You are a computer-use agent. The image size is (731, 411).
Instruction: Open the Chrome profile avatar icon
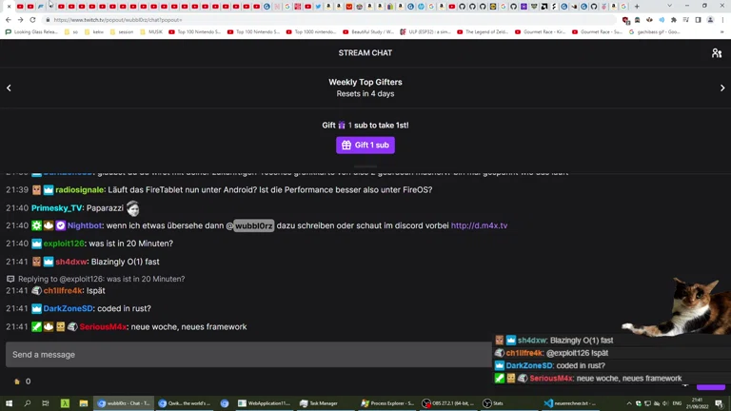click(x=710, y=20)
